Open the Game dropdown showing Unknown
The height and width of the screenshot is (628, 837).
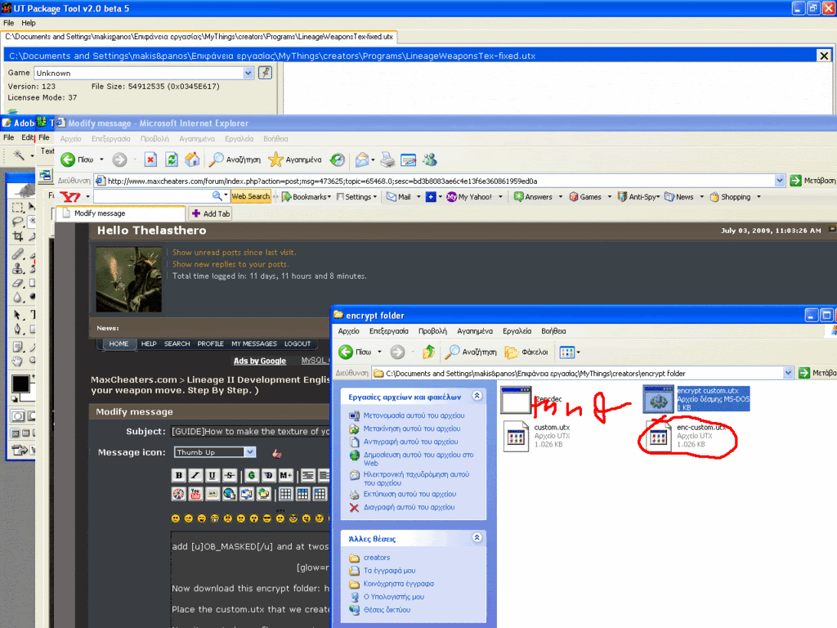[248, 73]
